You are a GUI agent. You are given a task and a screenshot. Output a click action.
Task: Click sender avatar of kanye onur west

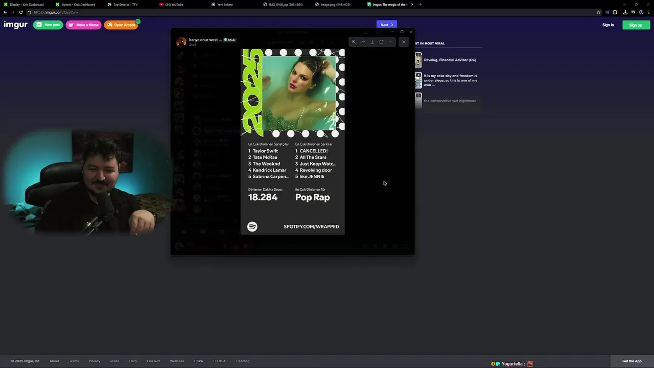click(181, 41)
